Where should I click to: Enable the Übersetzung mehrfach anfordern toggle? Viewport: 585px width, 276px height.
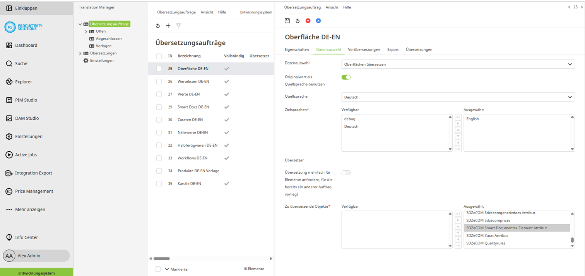(x=346, y=173)
